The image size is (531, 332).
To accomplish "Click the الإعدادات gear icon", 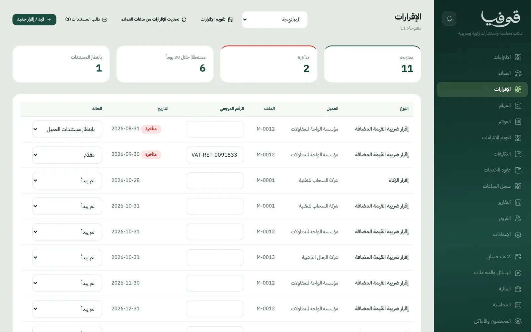I will [518, 235].
